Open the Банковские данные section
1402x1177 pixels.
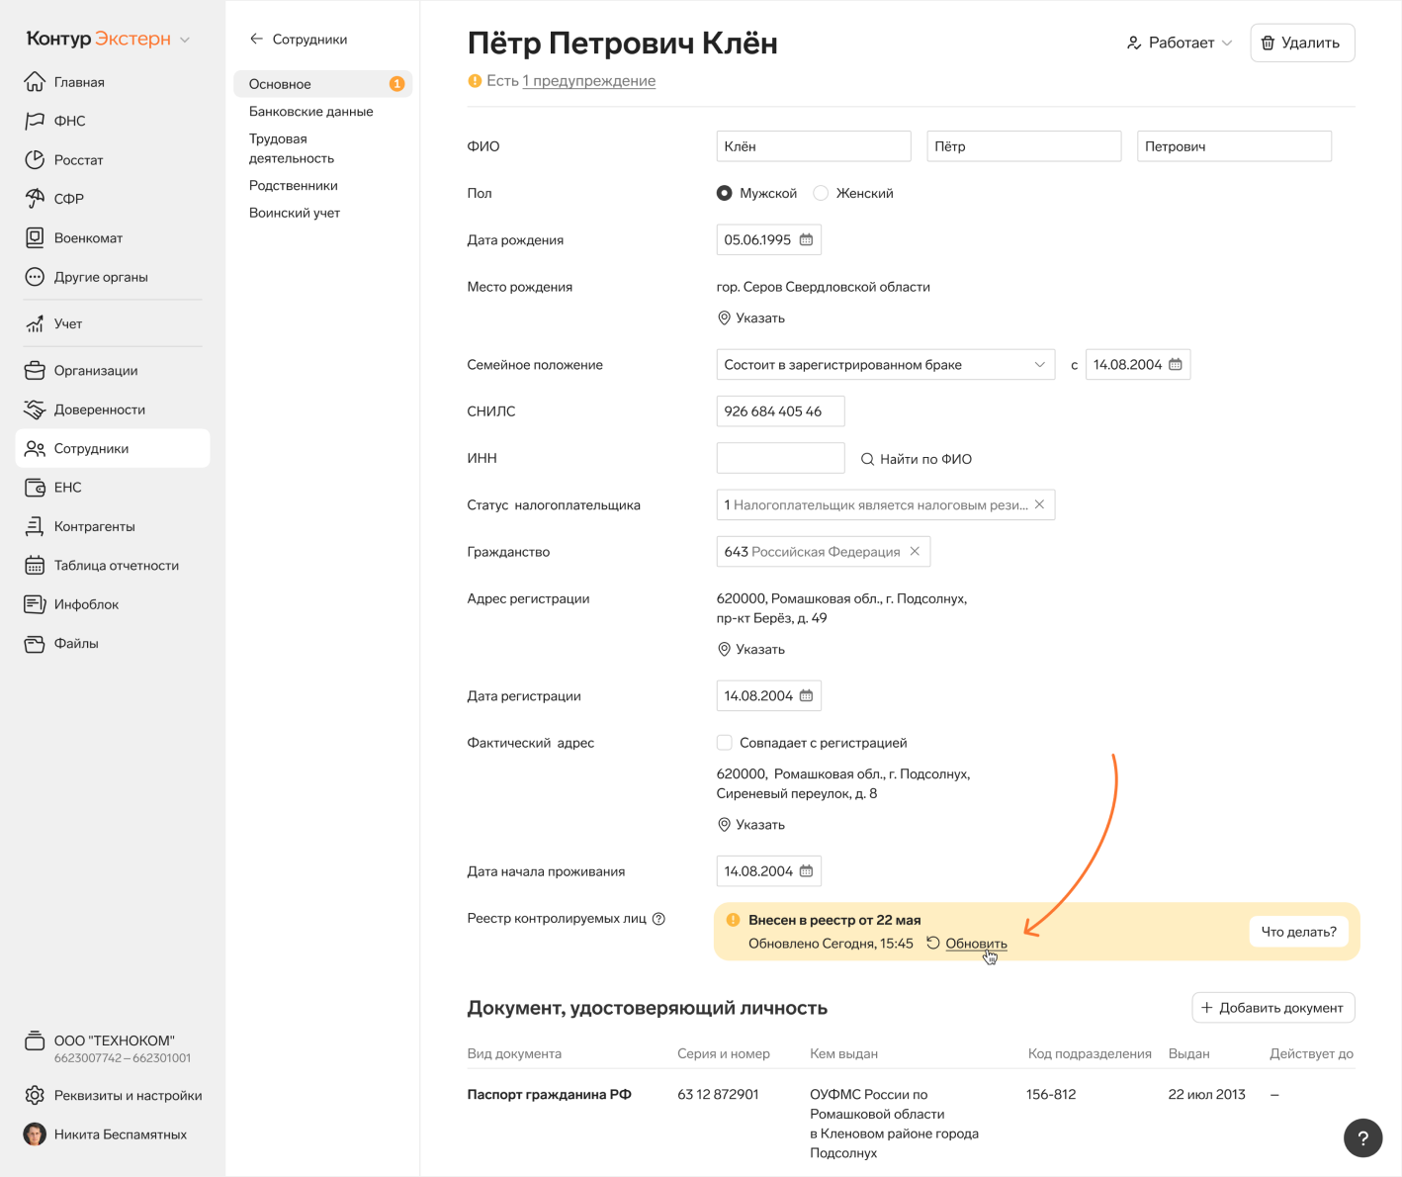point(310,112)
